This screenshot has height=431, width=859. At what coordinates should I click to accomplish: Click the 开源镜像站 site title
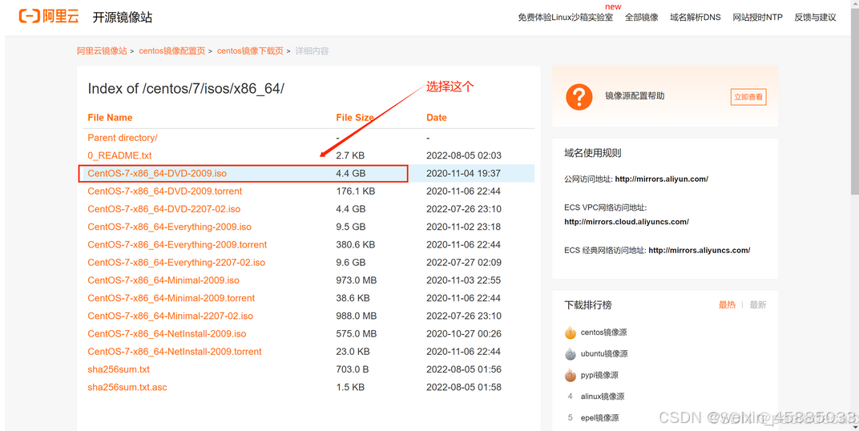pyautogui.click(x=122, y=18)
